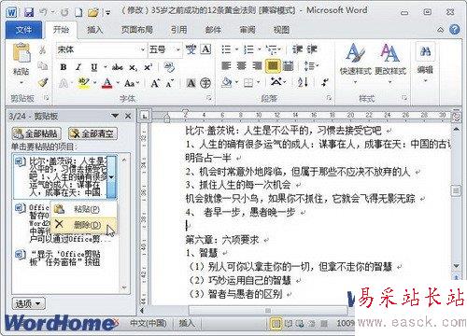Click the 全部清空 Clear All button
The width and height of the screenshot is (467, 336).
click(x=92, y=133)
